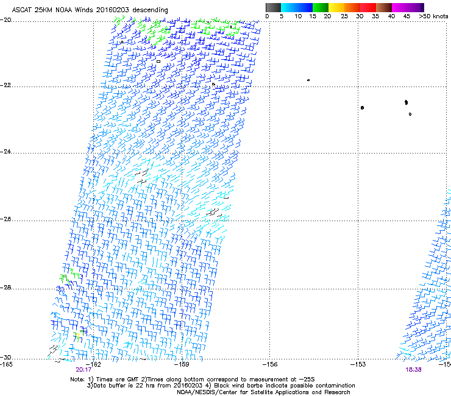
Task: Click the 18:38 swath time label
Action: click(413, 369)
